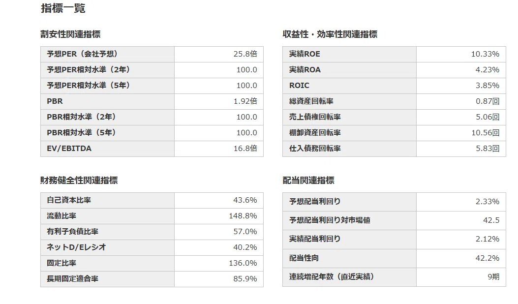Click the 指標一覧 page title
This screenshot has width=518, height=304.
[x=63, y=8]
